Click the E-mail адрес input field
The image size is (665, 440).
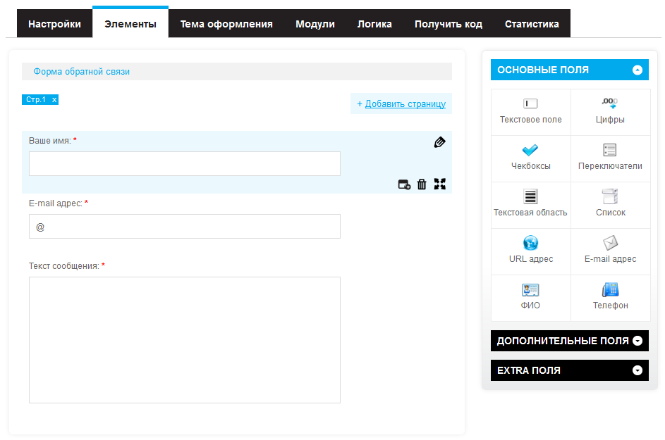point(185,227)
